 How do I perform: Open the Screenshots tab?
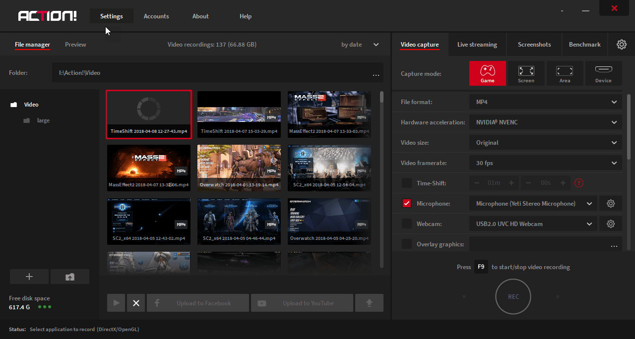pos(534,45)
